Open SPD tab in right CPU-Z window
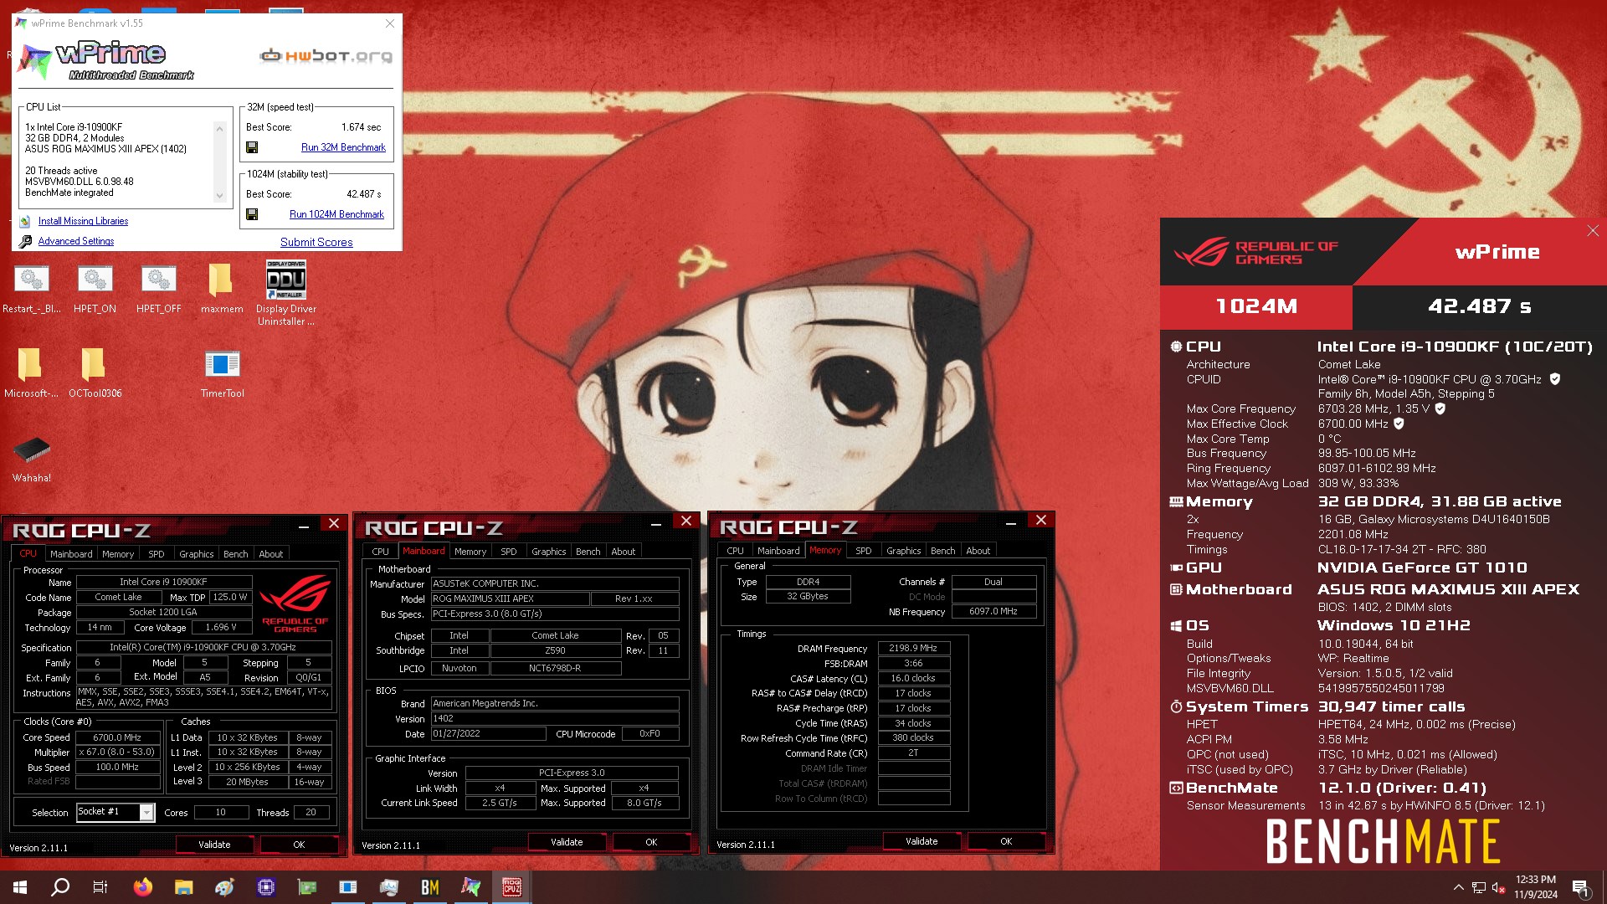This screenshot has height=904, width=1607. (863, 551)
